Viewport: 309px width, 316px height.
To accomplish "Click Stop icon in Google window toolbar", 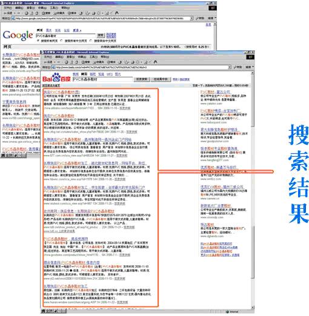I will point(27,13).
